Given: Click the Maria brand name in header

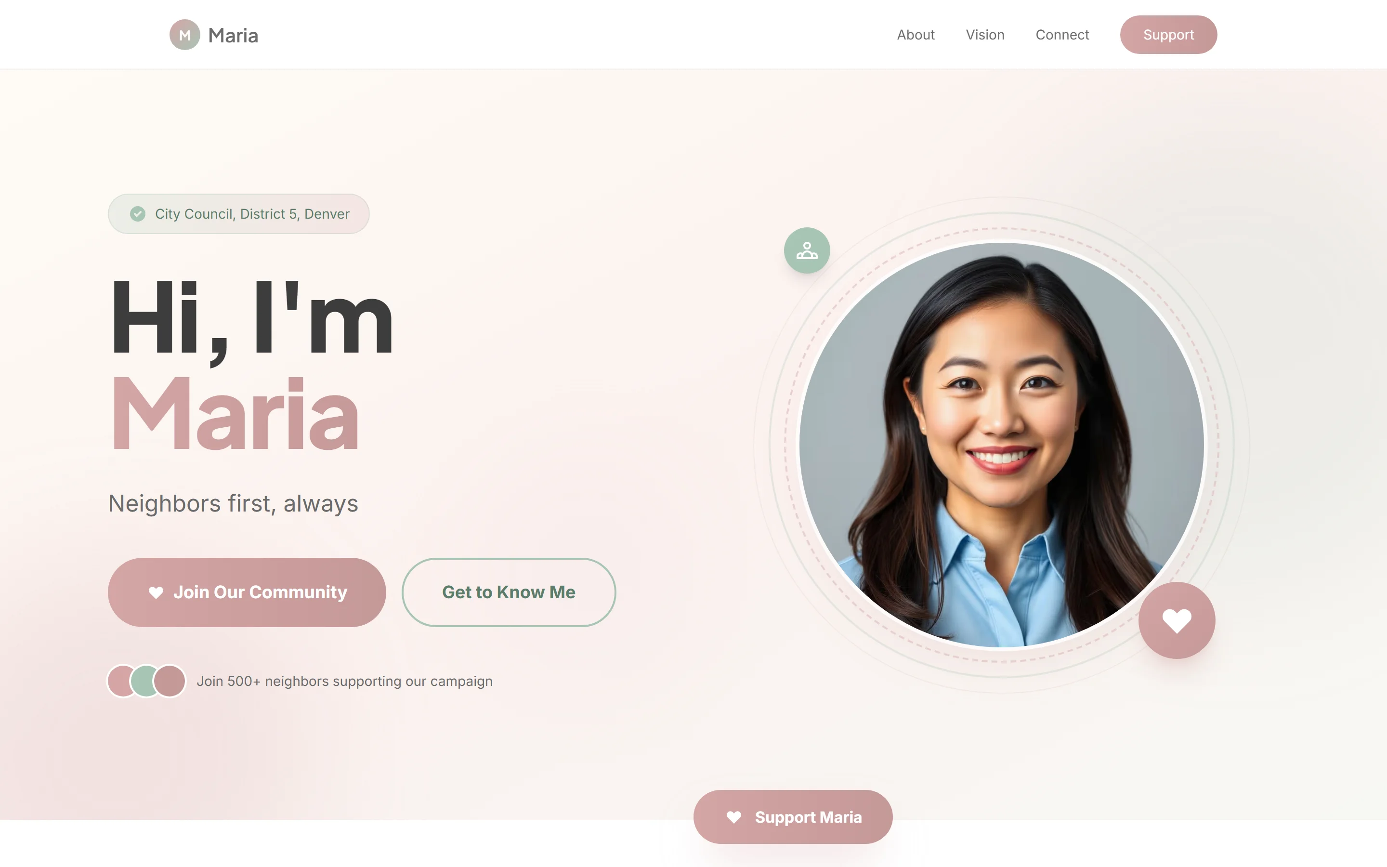Looking at the screenshot, I should 233,36.
